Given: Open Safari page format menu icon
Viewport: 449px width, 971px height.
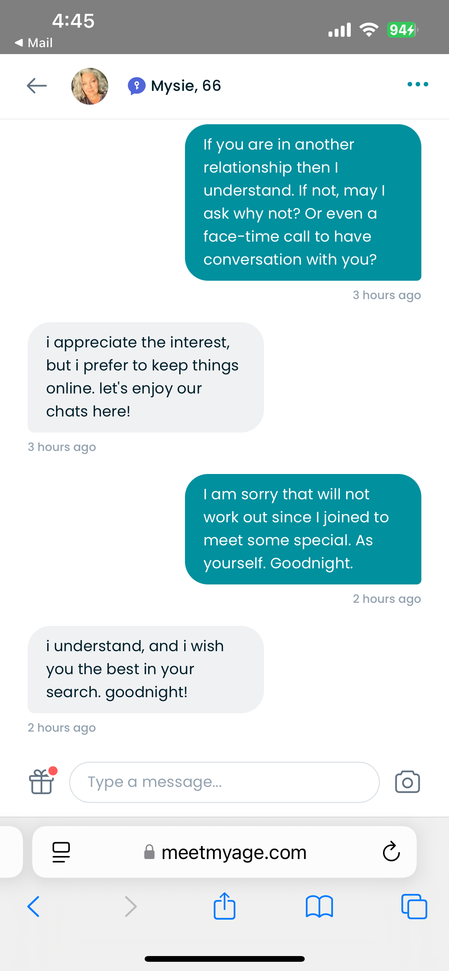Looking at the screenshot, I should [61, 852].
